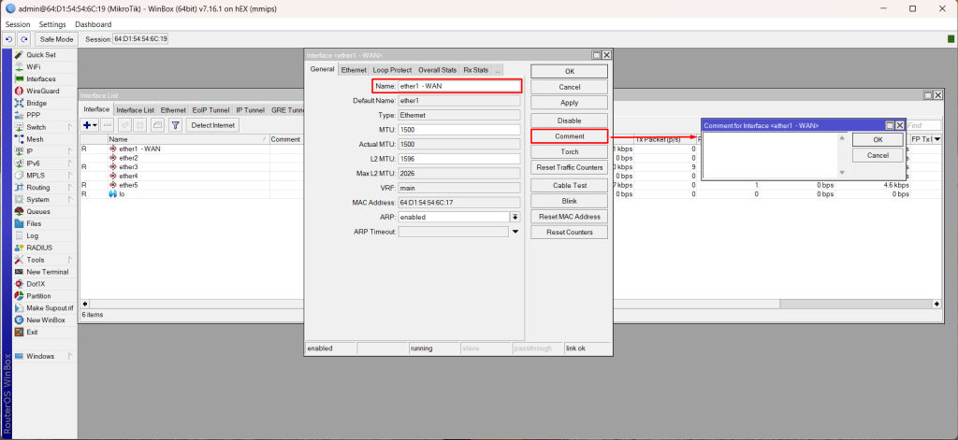Image resolution: width=958 pixels, height=440 pixels.
Task: Expand the Switch submenu in the sidebar
Action: (69, 128)
